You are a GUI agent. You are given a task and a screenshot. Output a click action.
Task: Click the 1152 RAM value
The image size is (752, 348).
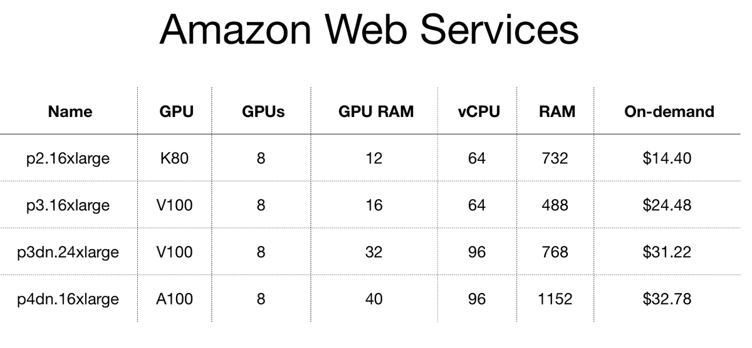coord(555,299)
